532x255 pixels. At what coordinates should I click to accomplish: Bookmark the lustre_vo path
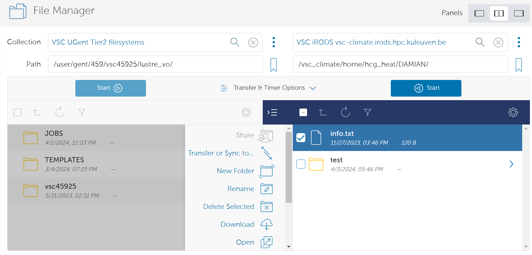coord(273,65)
